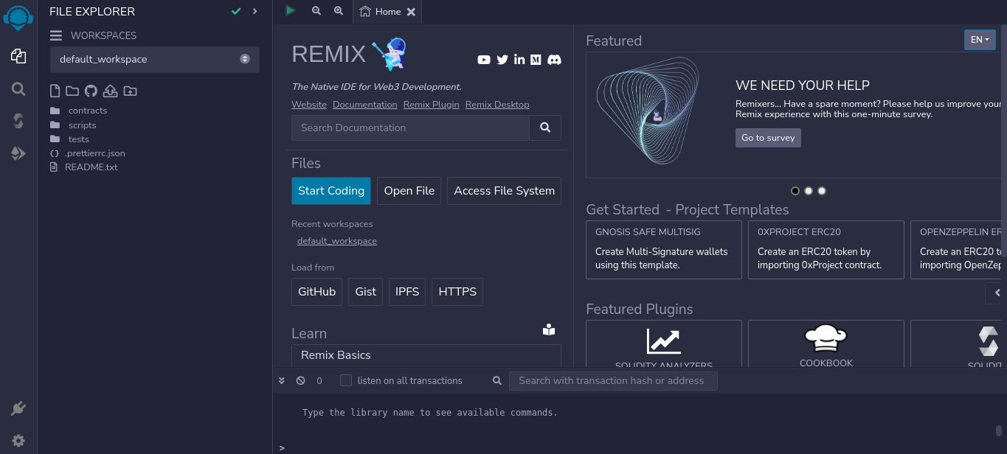Open the Plugin Manager
Image resolution: width=1007 pixels, height=454 pixels.
pyautogui.click(x=18, y=408)
